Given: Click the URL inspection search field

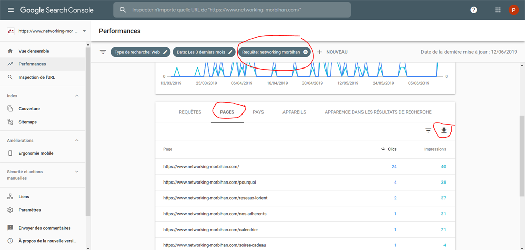Looking at the screenshot, I should point(232,10).
